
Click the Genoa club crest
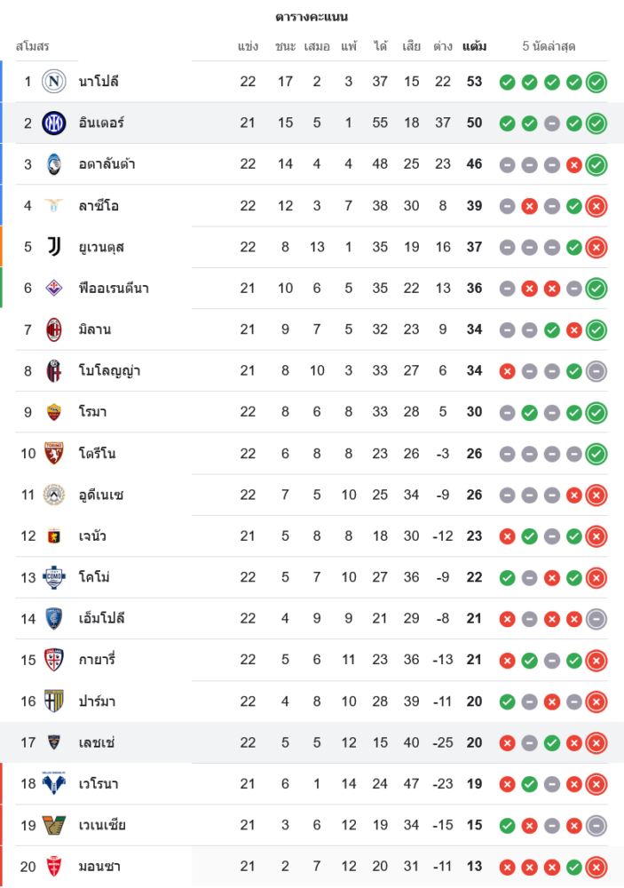tap(54, 536)
